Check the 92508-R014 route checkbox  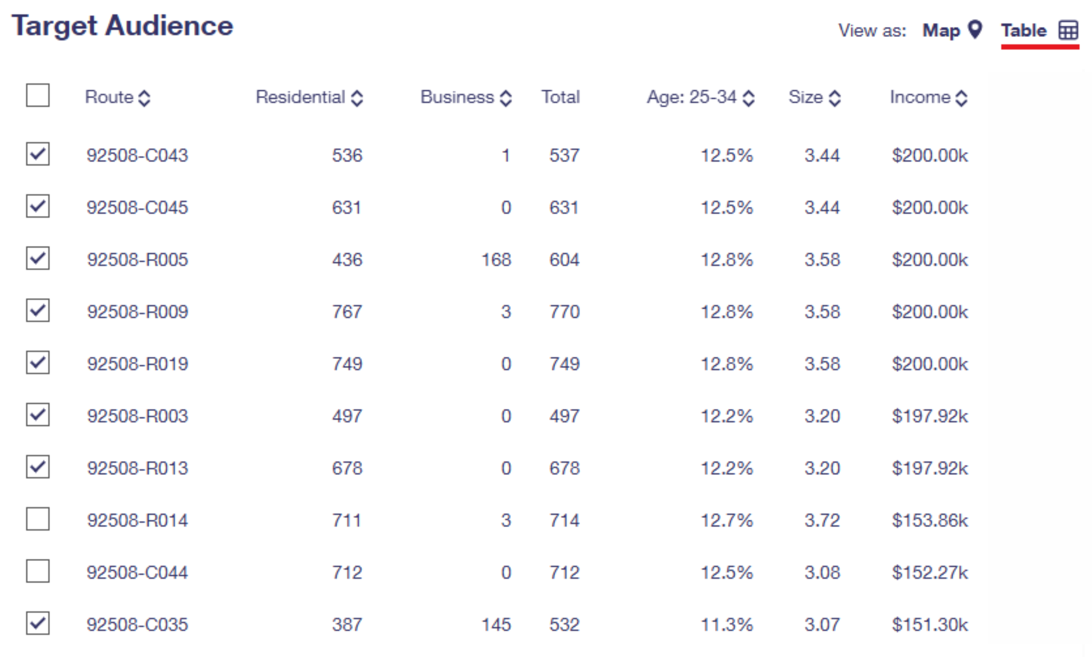click(x=38, y=519)
